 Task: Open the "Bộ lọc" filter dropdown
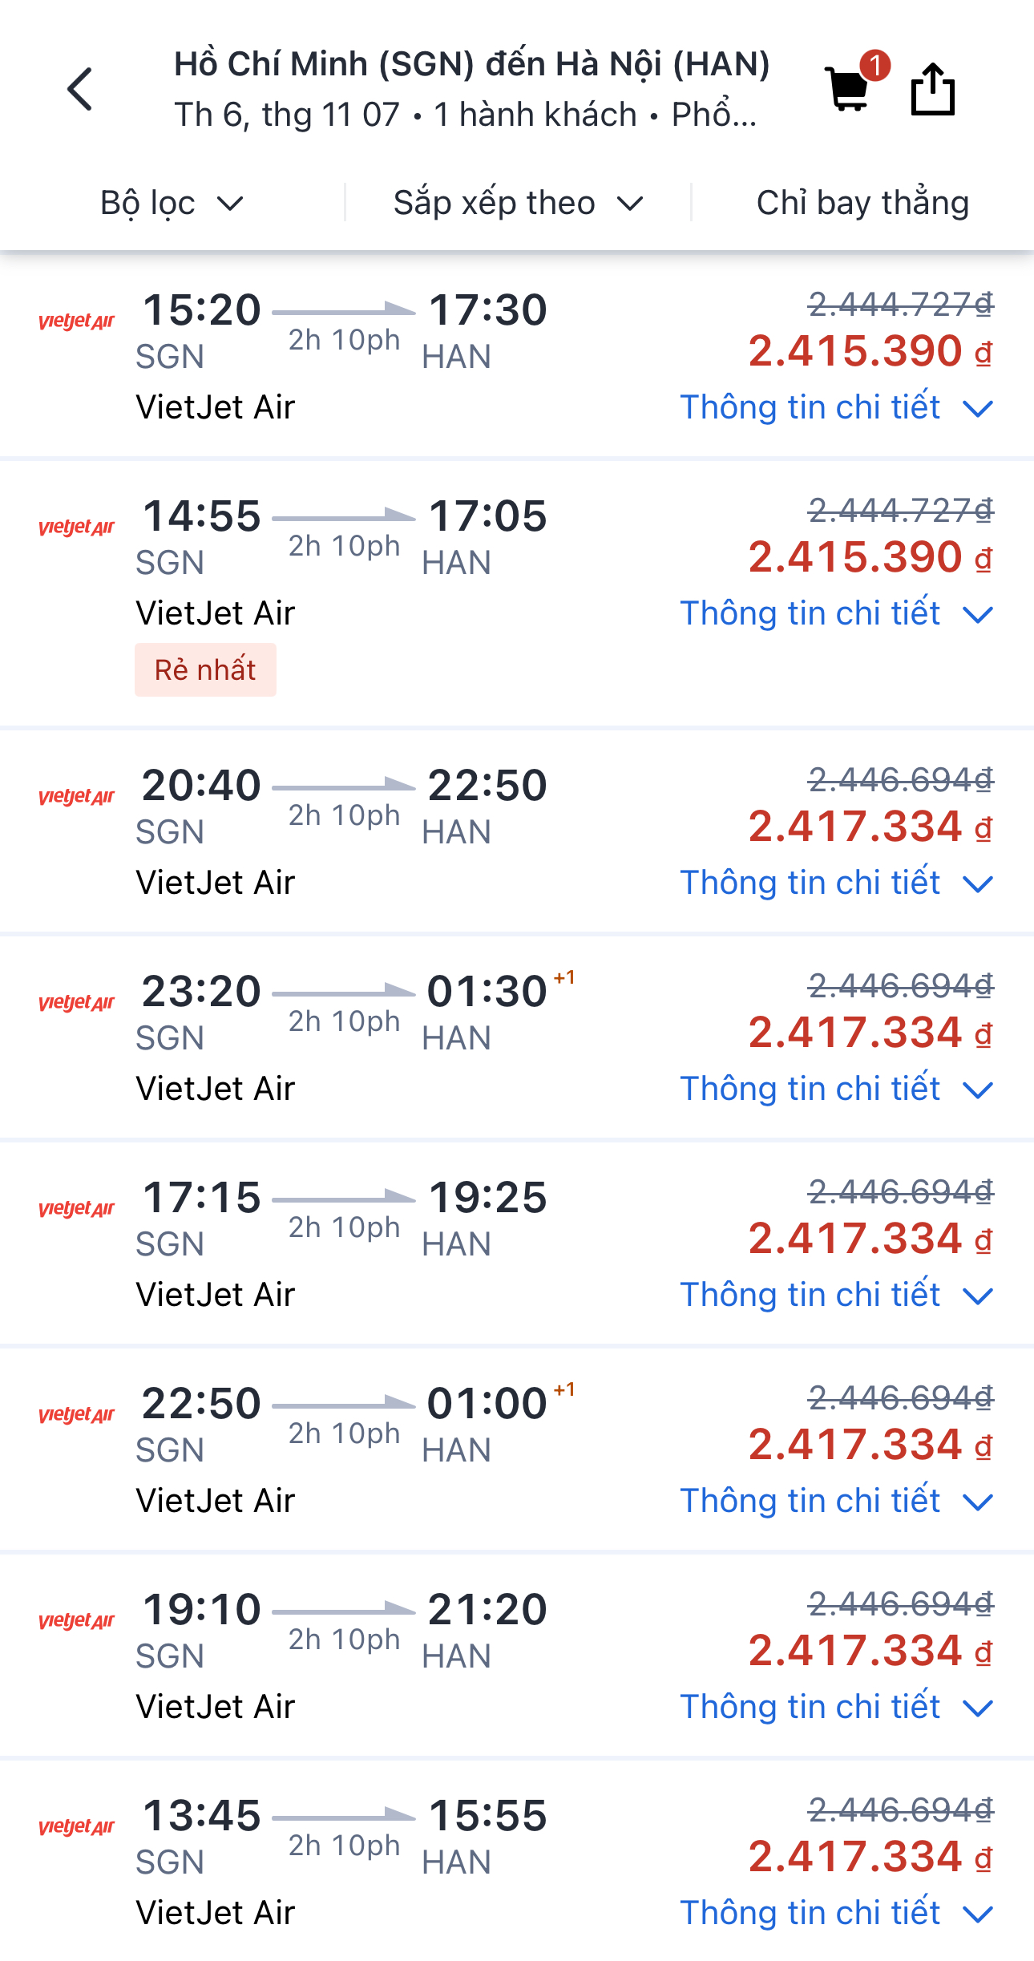click(171, 203)
